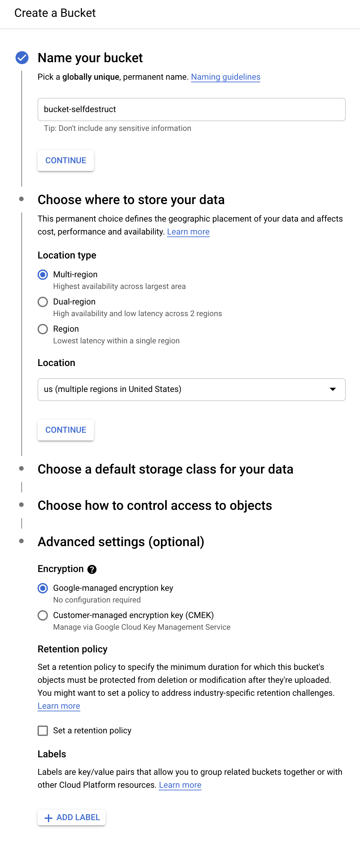Click ADD LABEL

pos(71,817)
